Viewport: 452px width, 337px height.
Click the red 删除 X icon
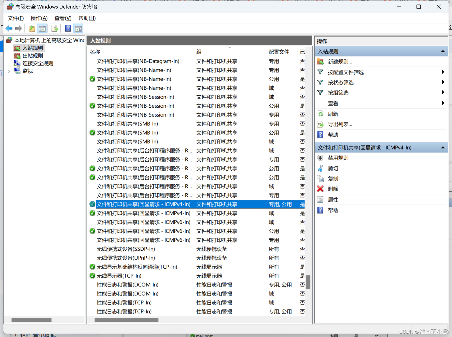pos(320,189)
